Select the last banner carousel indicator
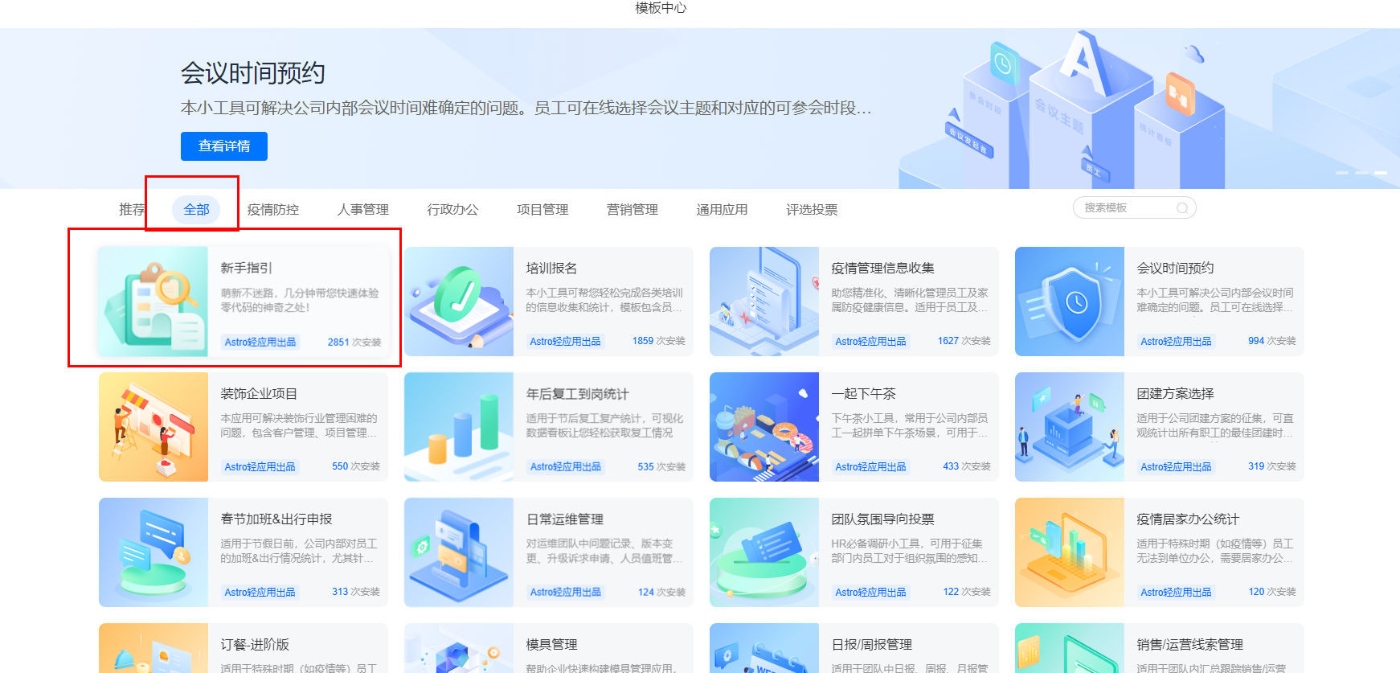The height and width of the screenshot is (673, 1400). click(x=1381, y=173)
